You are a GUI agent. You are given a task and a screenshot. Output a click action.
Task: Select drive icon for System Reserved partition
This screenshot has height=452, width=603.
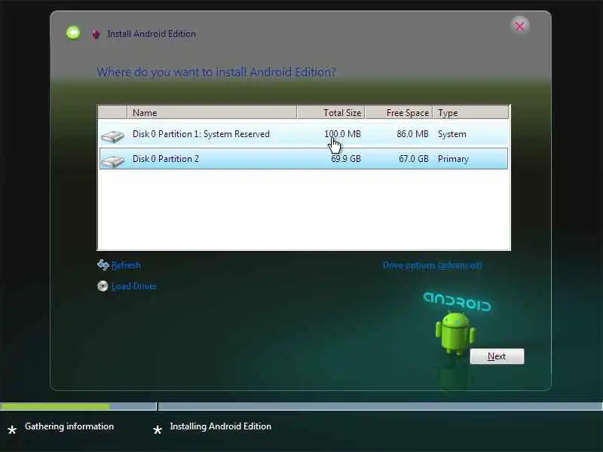(112, 136)
